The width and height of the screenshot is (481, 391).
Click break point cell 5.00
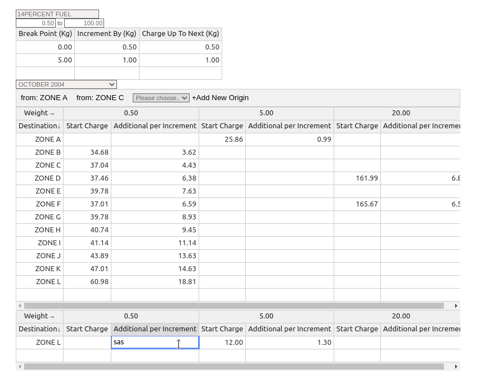[46, 60]
